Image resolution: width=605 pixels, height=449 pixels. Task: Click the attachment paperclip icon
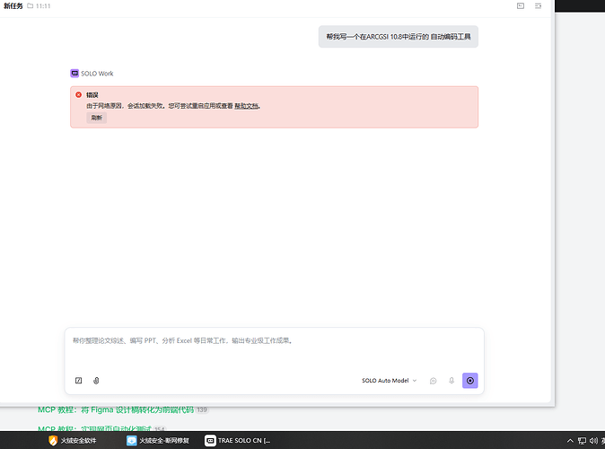click(96, 380)
